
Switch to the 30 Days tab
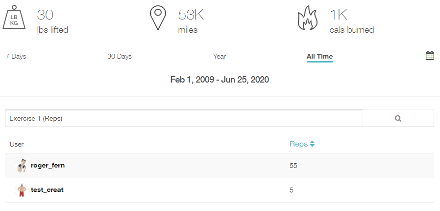click(120, 57)
